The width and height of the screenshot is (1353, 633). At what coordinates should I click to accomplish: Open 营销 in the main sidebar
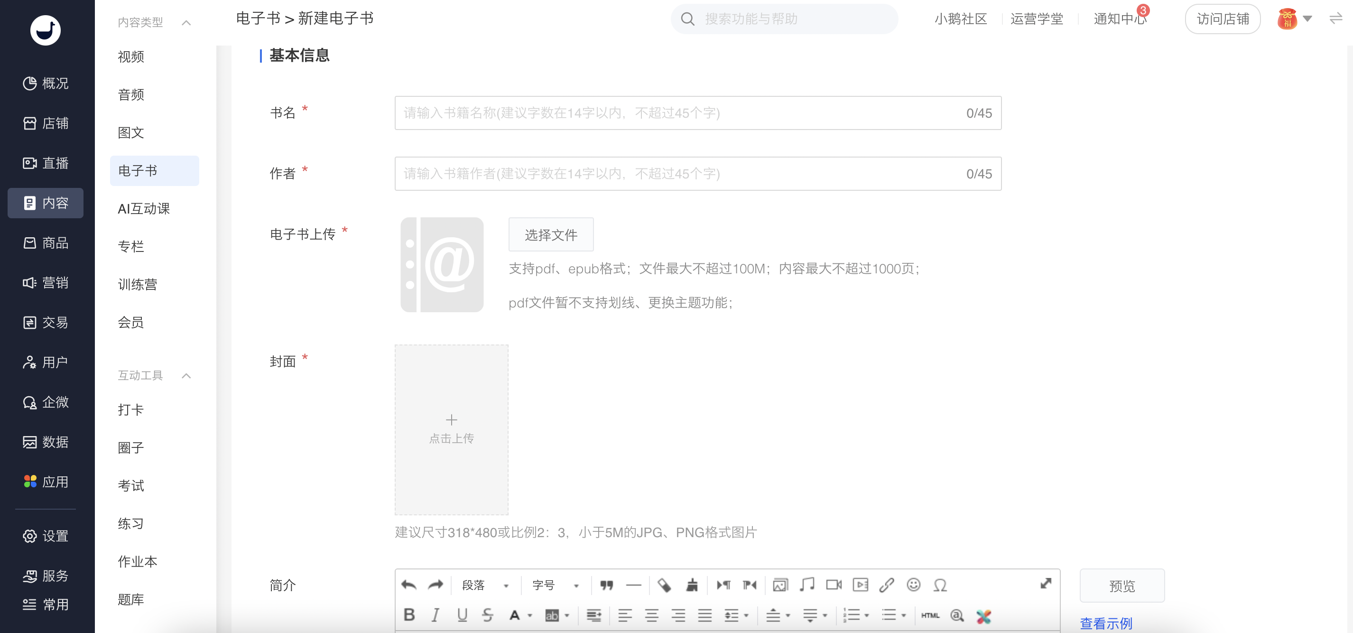click(x=46, y=283)
